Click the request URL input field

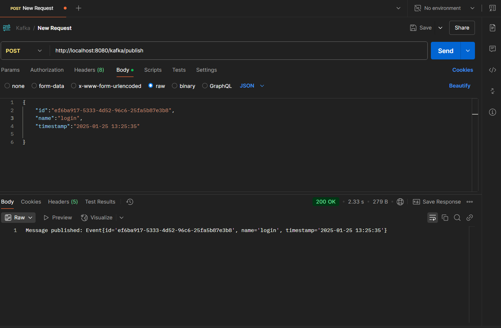(239, 51)
